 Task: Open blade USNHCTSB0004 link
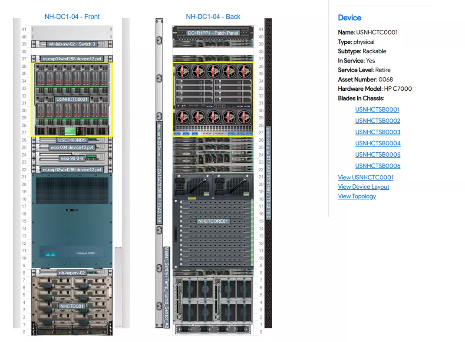(x=377, y=144)
